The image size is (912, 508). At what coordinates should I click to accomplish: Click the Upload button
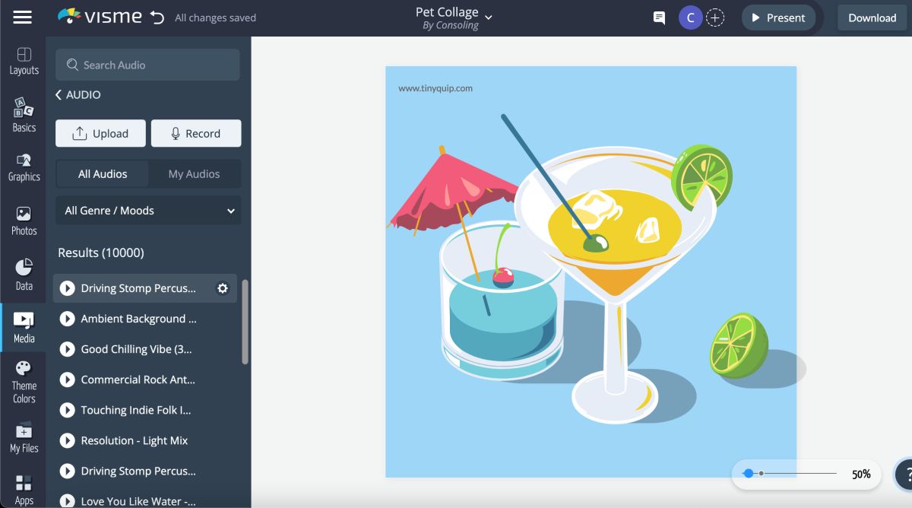click(100, 133)
